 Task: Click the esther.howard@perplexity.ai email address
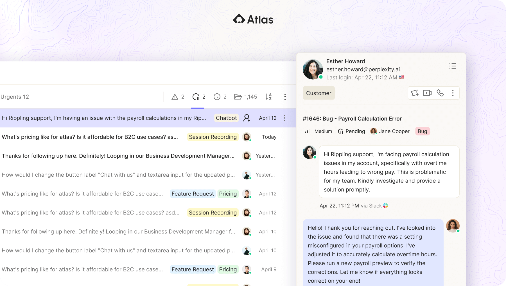363,69
